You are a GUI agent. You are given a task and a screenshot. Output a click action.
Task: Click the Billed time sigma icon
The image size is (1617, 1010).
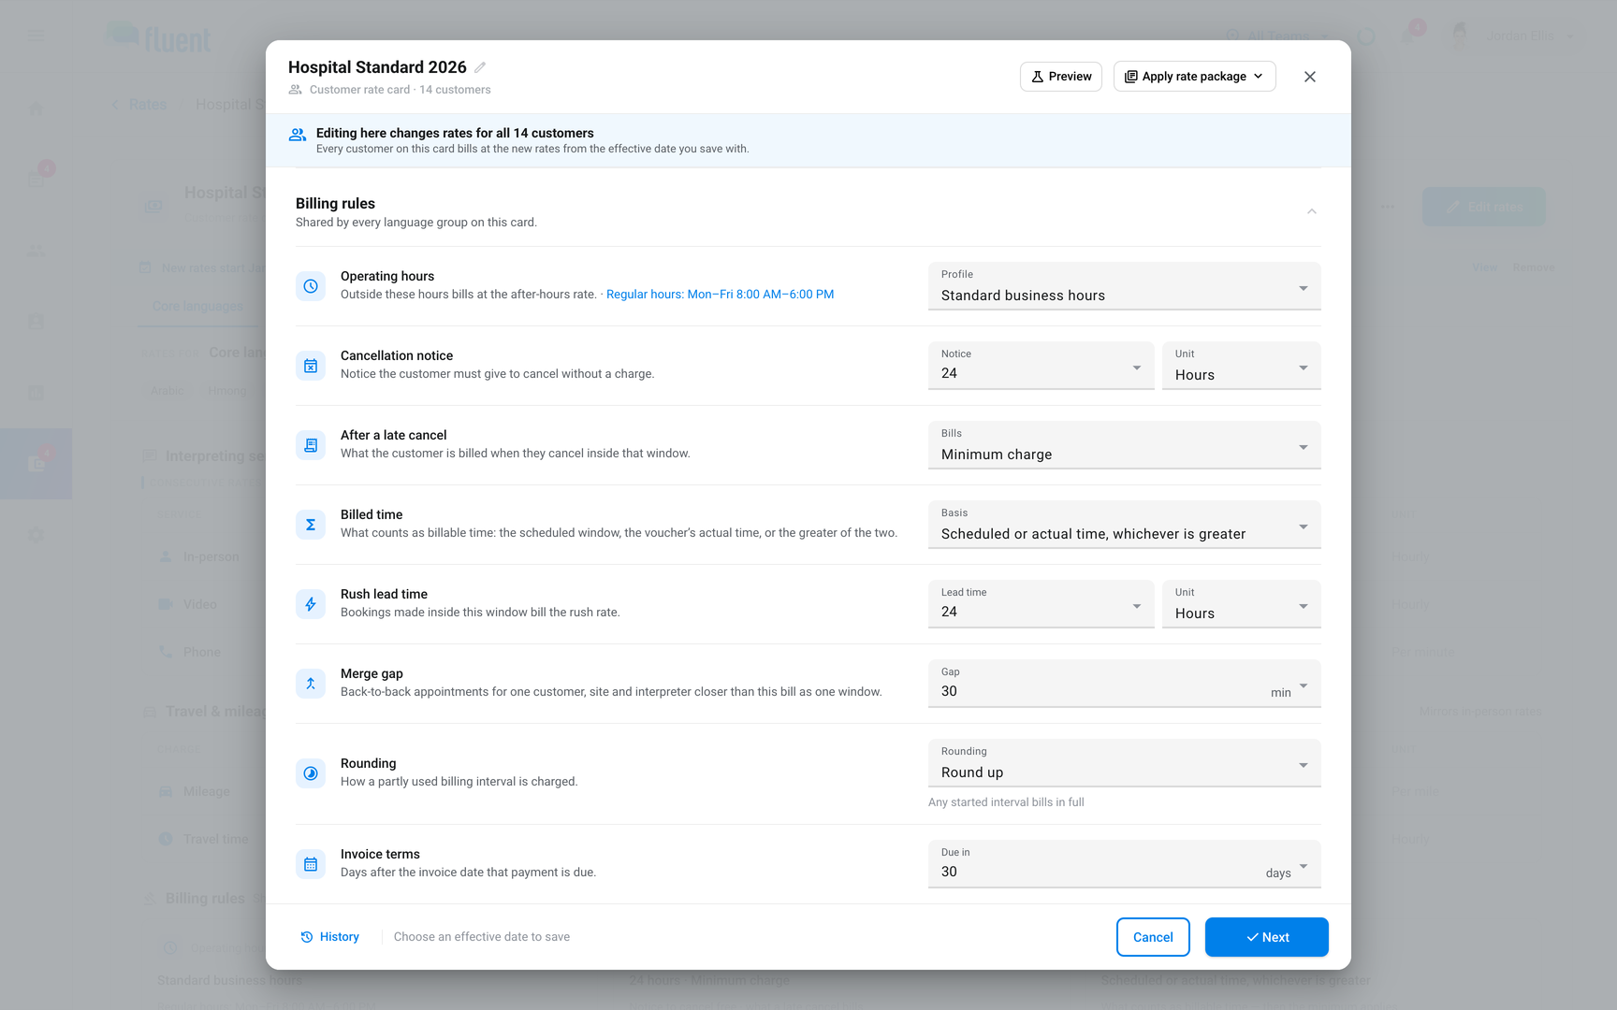[x=311, y=525]
